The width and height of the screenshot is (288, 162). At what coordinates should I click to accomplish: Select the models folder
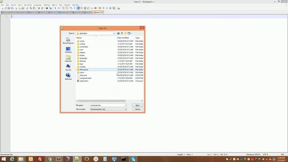pos(82,67)
